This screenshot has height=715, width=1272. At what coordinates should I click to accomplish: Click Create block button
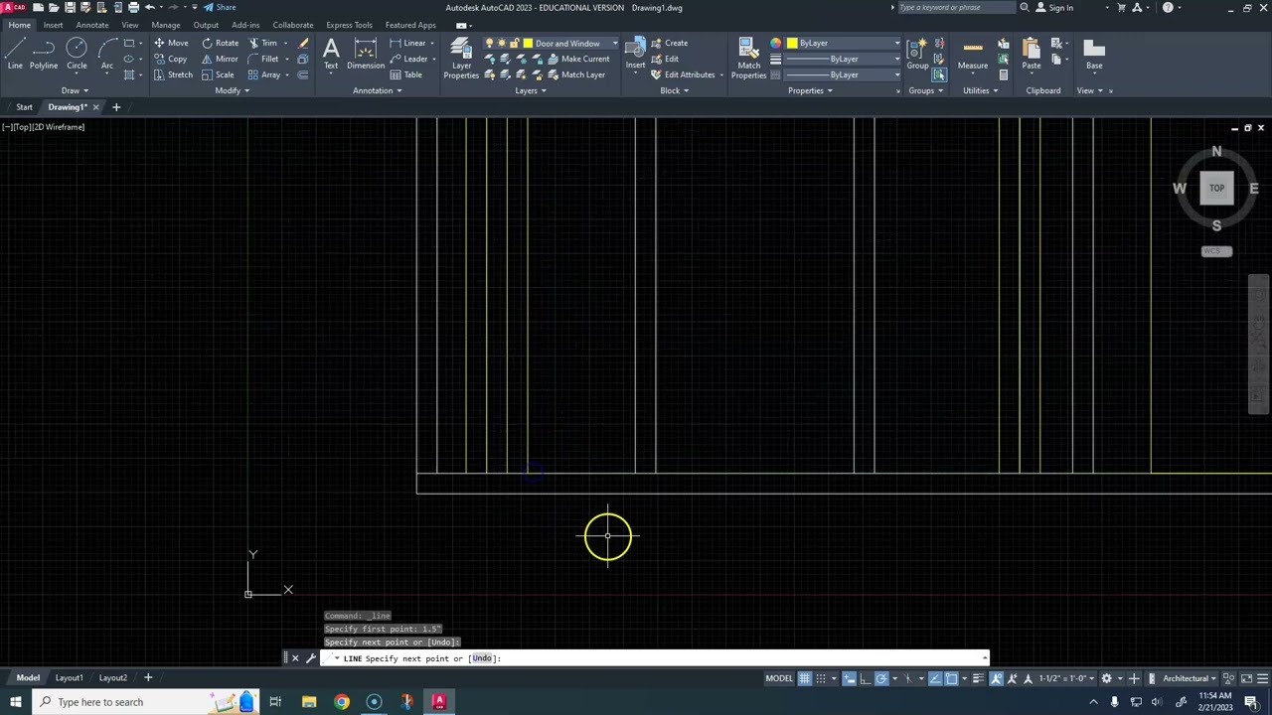click(669, 43)
